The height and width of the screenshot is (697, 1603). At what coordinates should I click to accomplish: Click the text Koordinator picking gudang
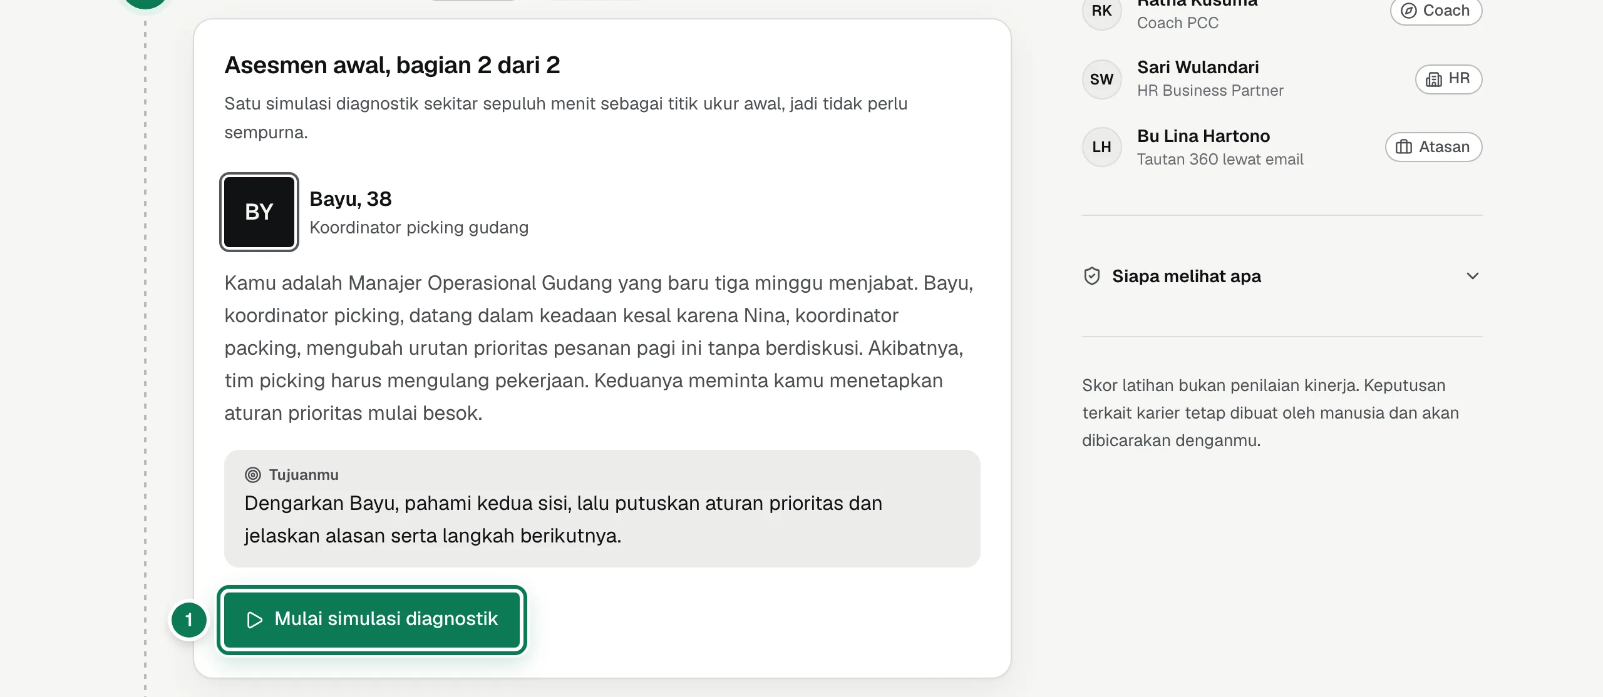[419, 228]
